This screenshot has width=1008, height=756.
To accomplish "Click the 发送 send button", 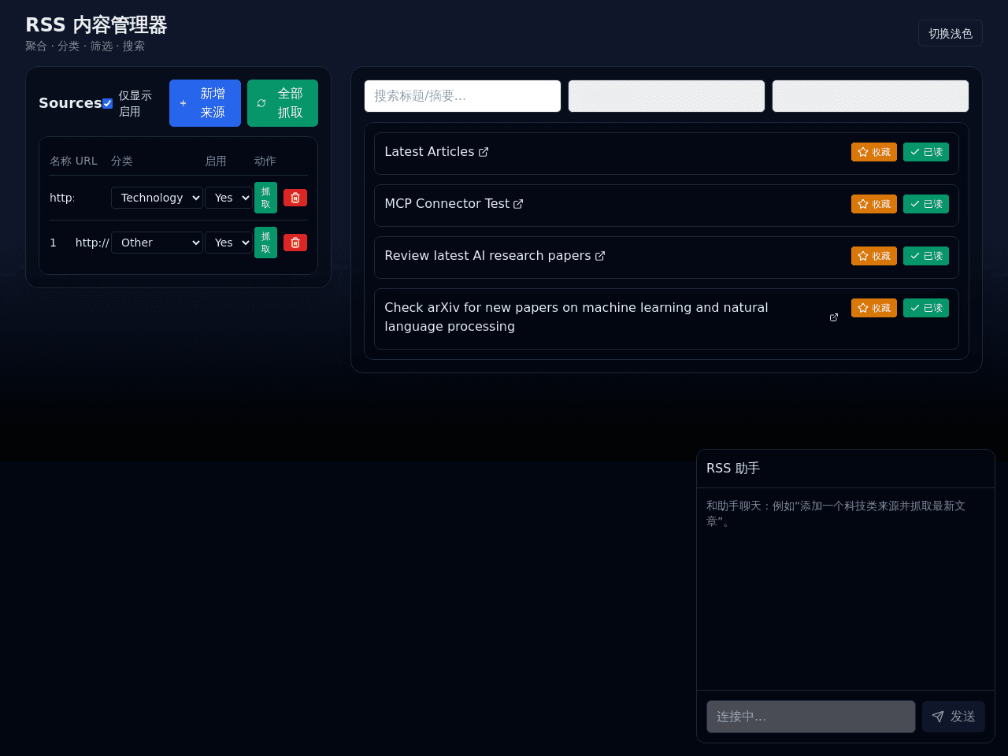I will click(954, 717).
